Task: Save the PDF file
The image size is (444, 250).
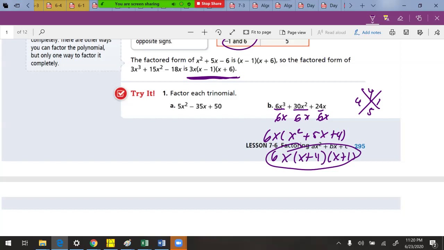Action: coord(406,32)
